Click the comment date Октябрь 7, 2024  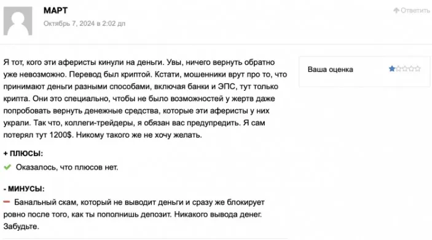84,24
